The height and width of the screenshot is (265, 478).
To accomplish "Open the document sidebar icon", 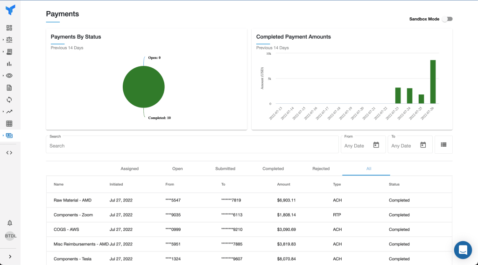I will coord(9,87).
